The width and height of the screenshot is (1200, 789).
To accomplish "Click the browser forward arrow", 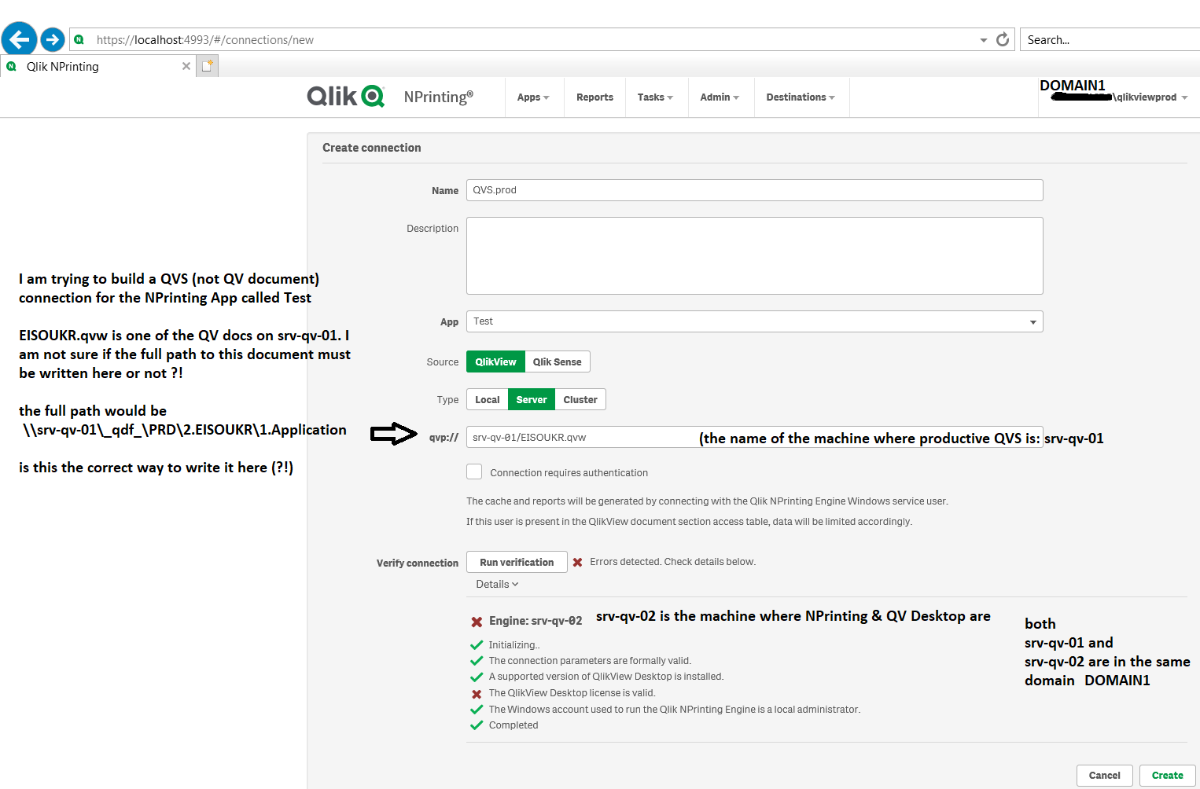I will 52,39.
